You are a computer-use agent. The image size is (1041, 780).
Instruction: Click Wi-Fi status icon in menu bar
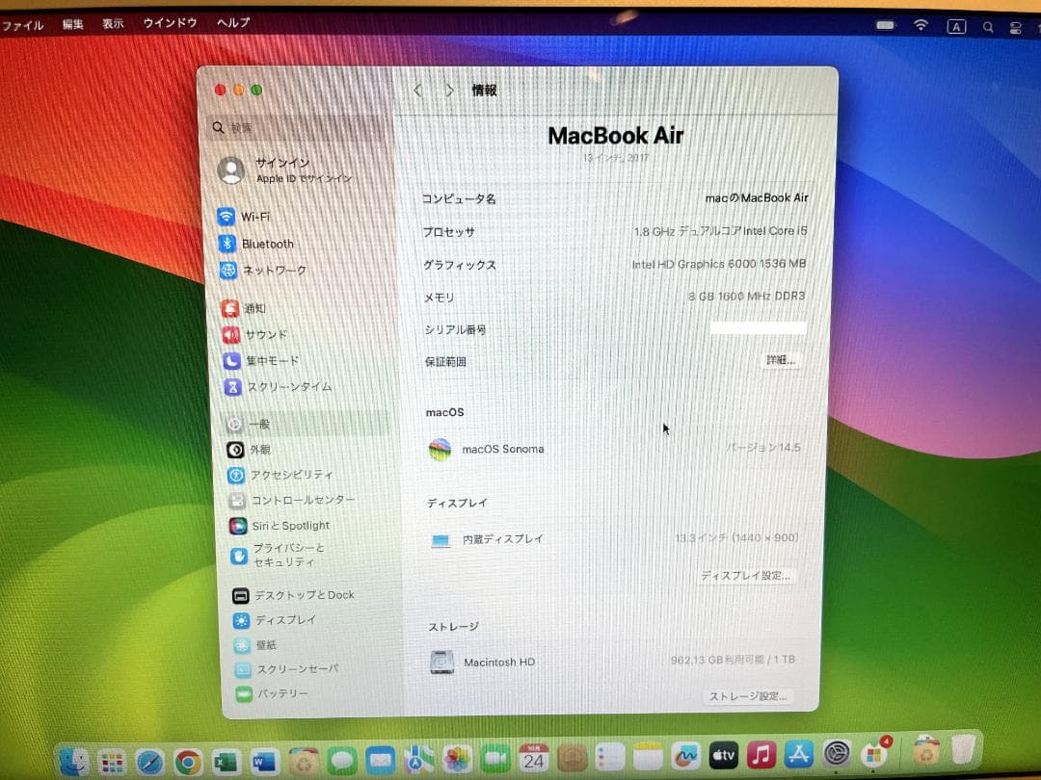[921, 25]
